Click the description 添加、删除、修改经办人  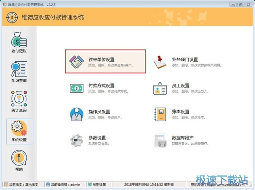coord(190,91)
